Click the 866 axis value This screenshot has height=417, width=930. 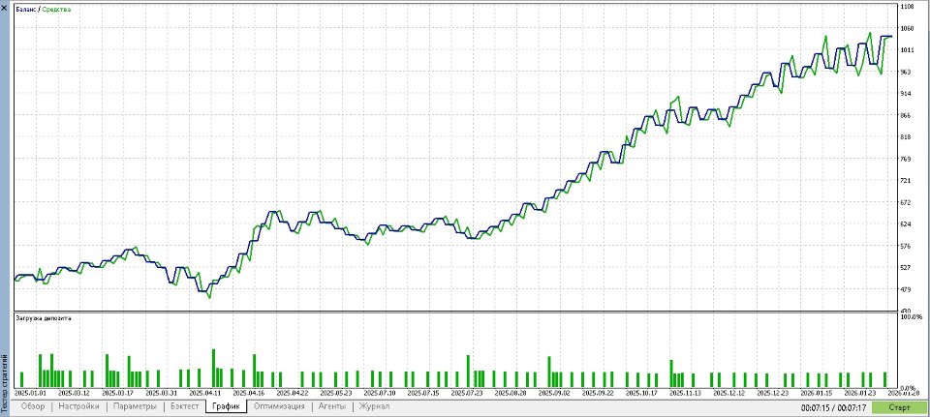[x=906, y=115]
